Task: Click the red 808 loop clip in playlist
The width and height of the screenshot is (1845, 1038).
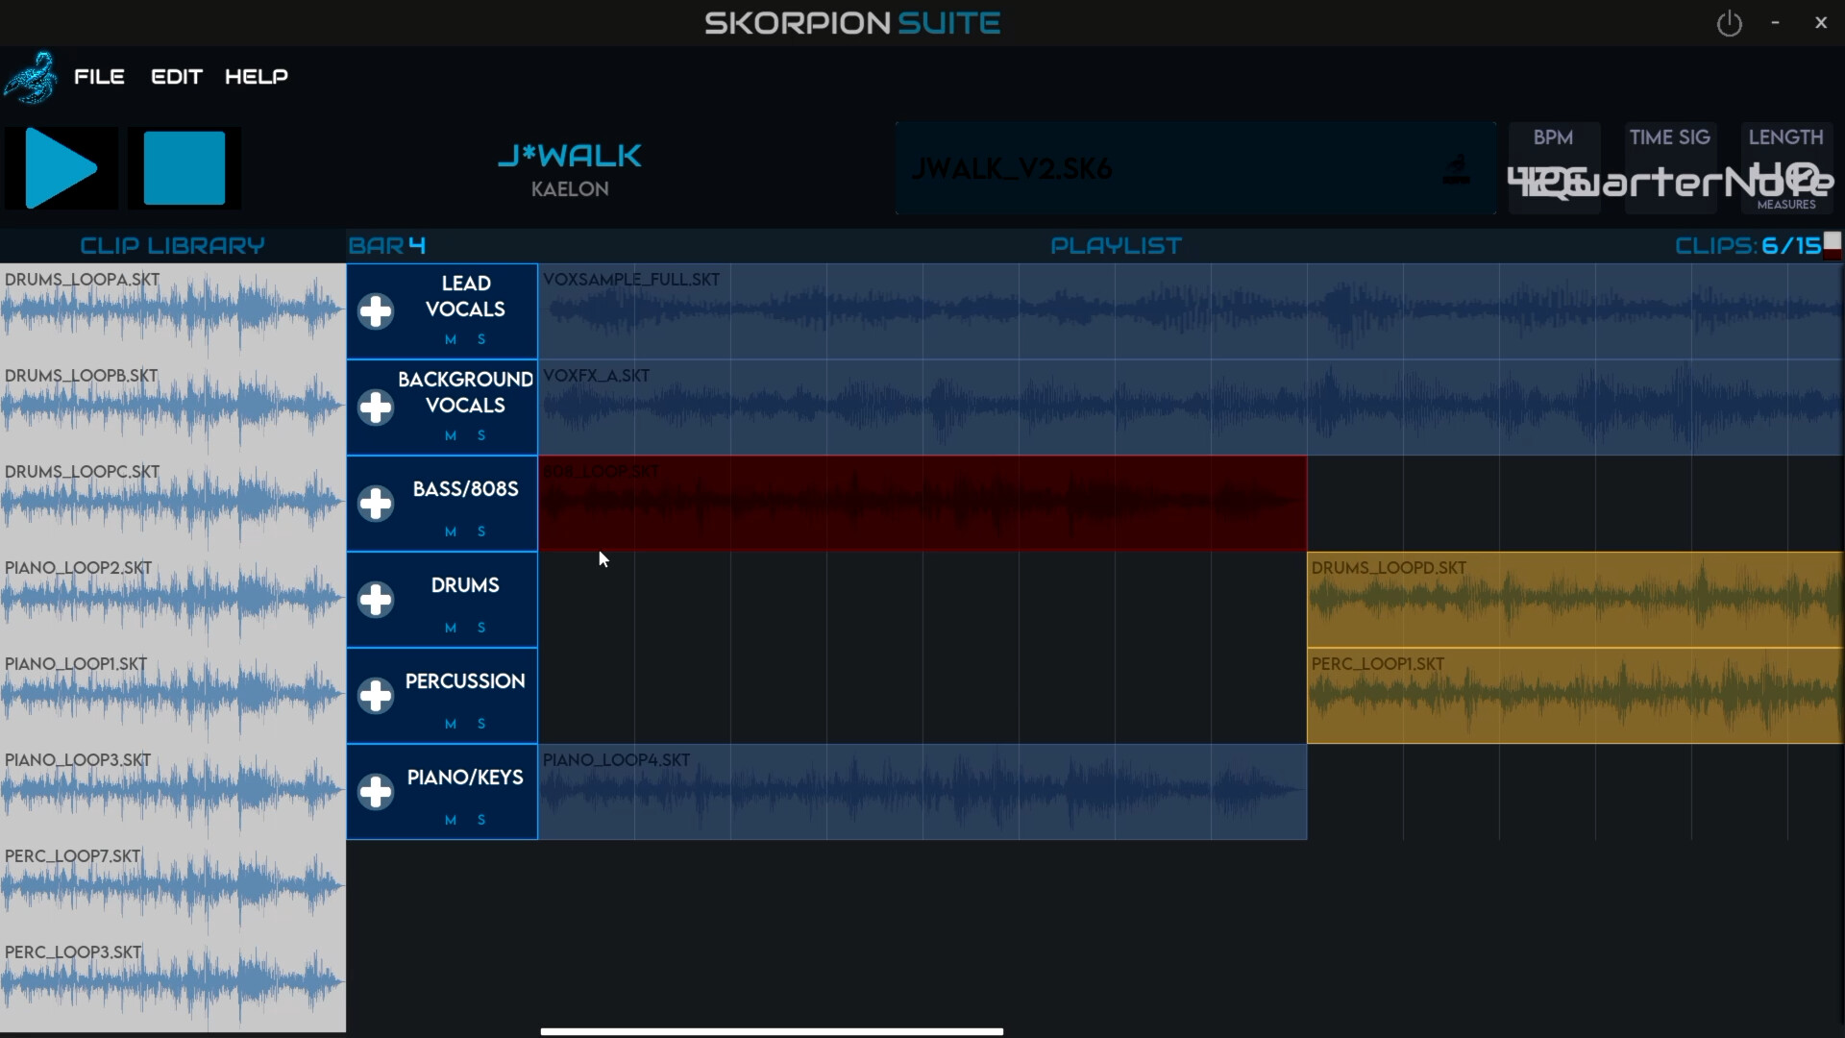Action: pyautogui.click(x=922, y=504)
